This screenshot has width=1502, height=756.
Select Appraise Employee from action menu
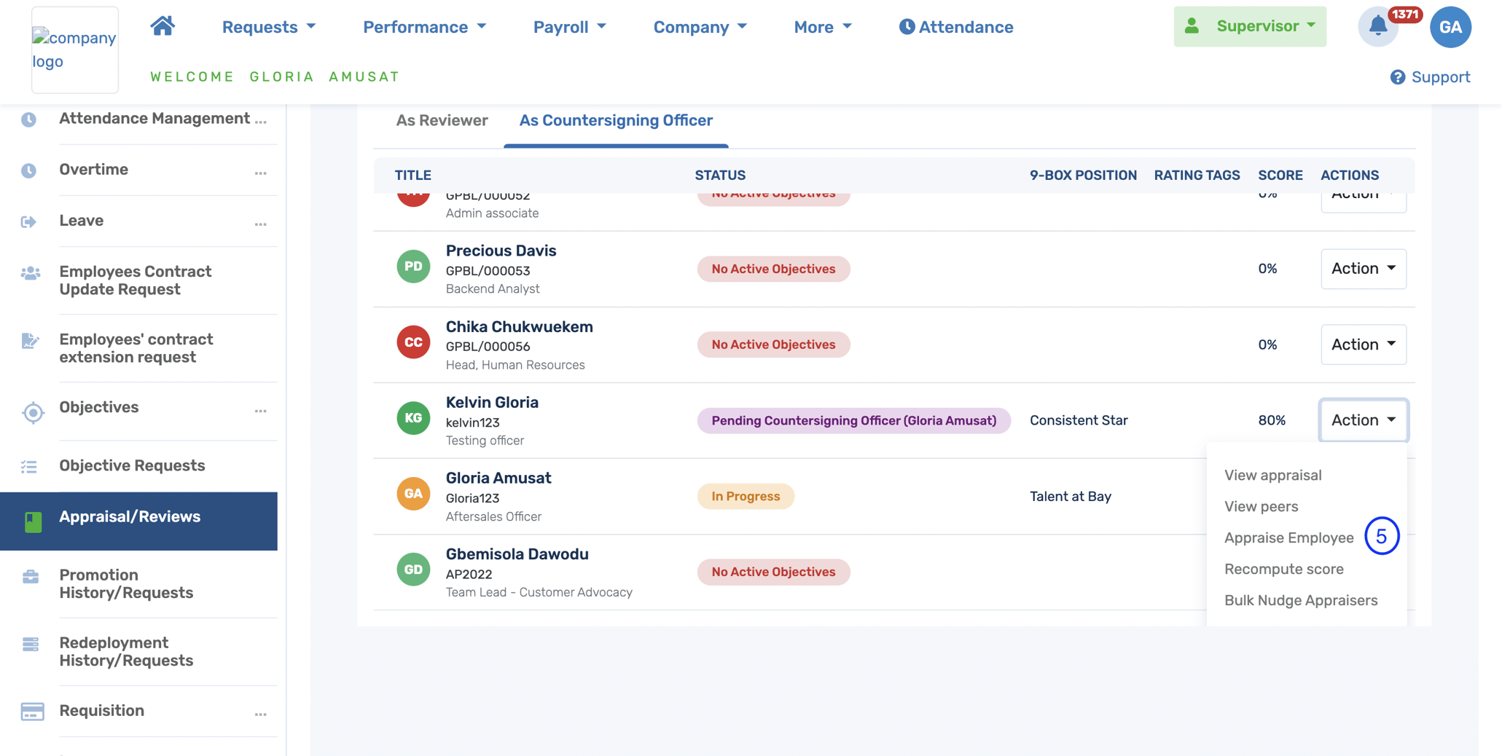[1288, 538]
